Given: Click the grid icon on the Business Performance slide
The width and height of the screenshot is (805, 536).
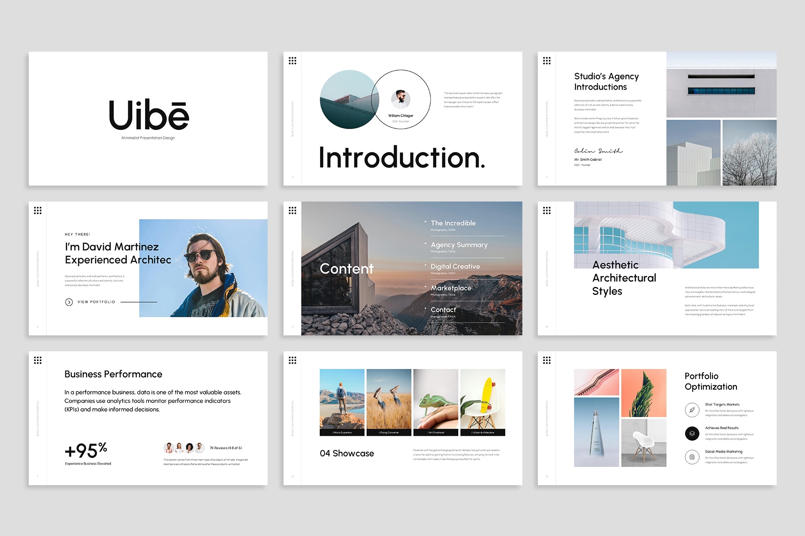Looking at the screenshot, I should tap(38, 360).
